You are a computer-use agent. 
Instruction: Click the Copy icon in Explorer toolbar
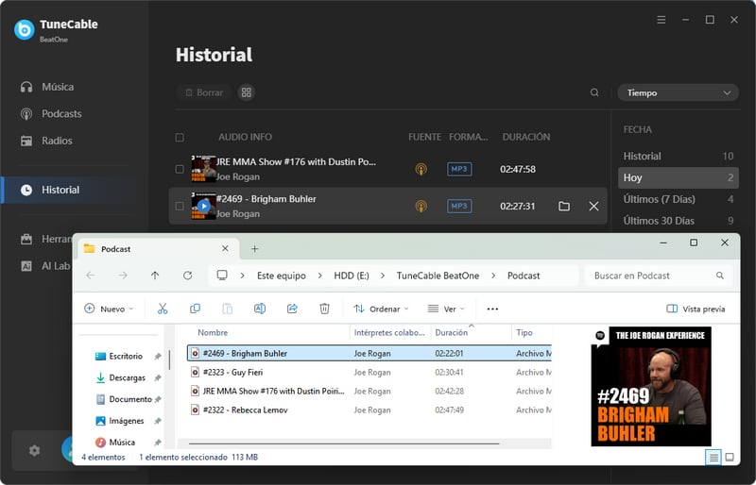coord(196,309)
